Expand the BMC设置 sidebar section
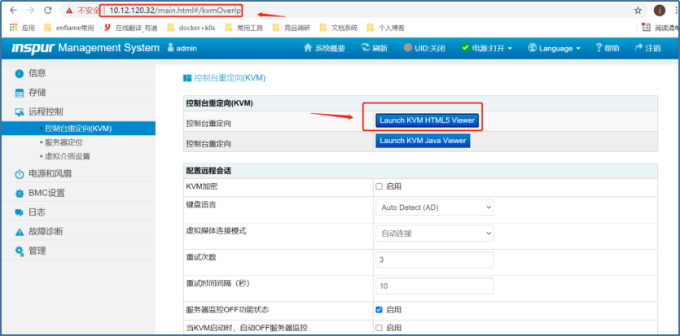This screenshot has width=680, height=336. 46,193
